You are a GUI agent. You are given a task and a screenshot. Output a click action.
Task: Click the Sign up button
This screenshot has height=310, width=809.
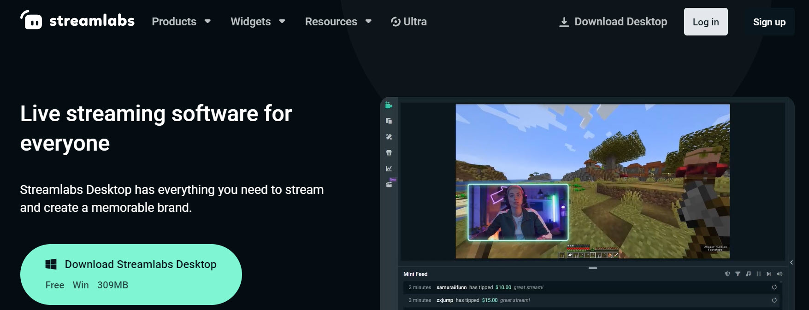(x=769, y=22)
